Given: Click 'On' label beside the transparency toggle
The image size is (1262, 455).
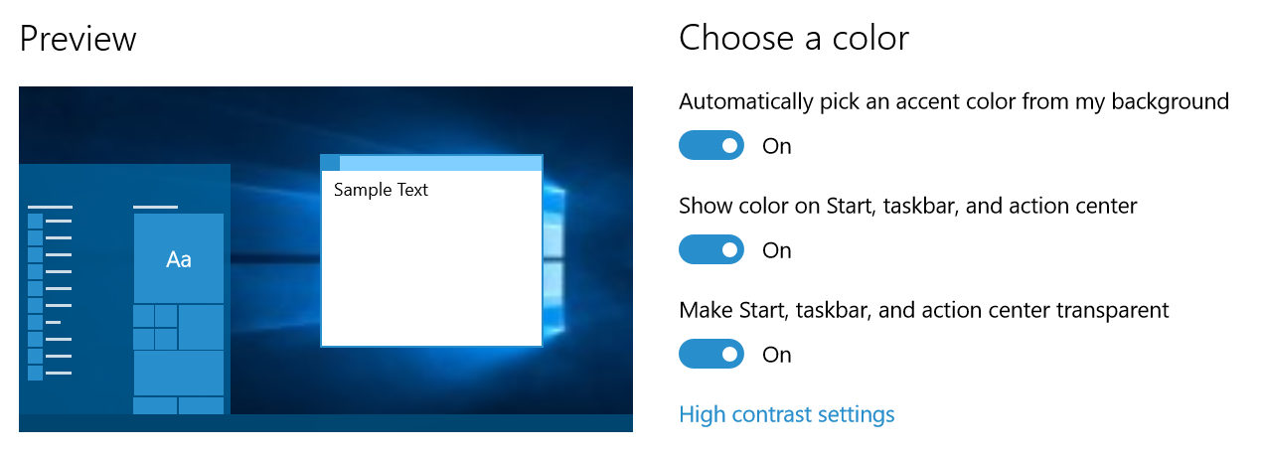Looking at the screenshot, I should [x=776, y=355].
